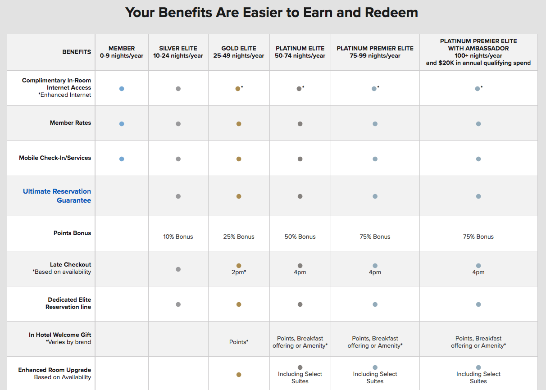Click the Member dot for Complimentary In-Room Internet

(122, 89)
